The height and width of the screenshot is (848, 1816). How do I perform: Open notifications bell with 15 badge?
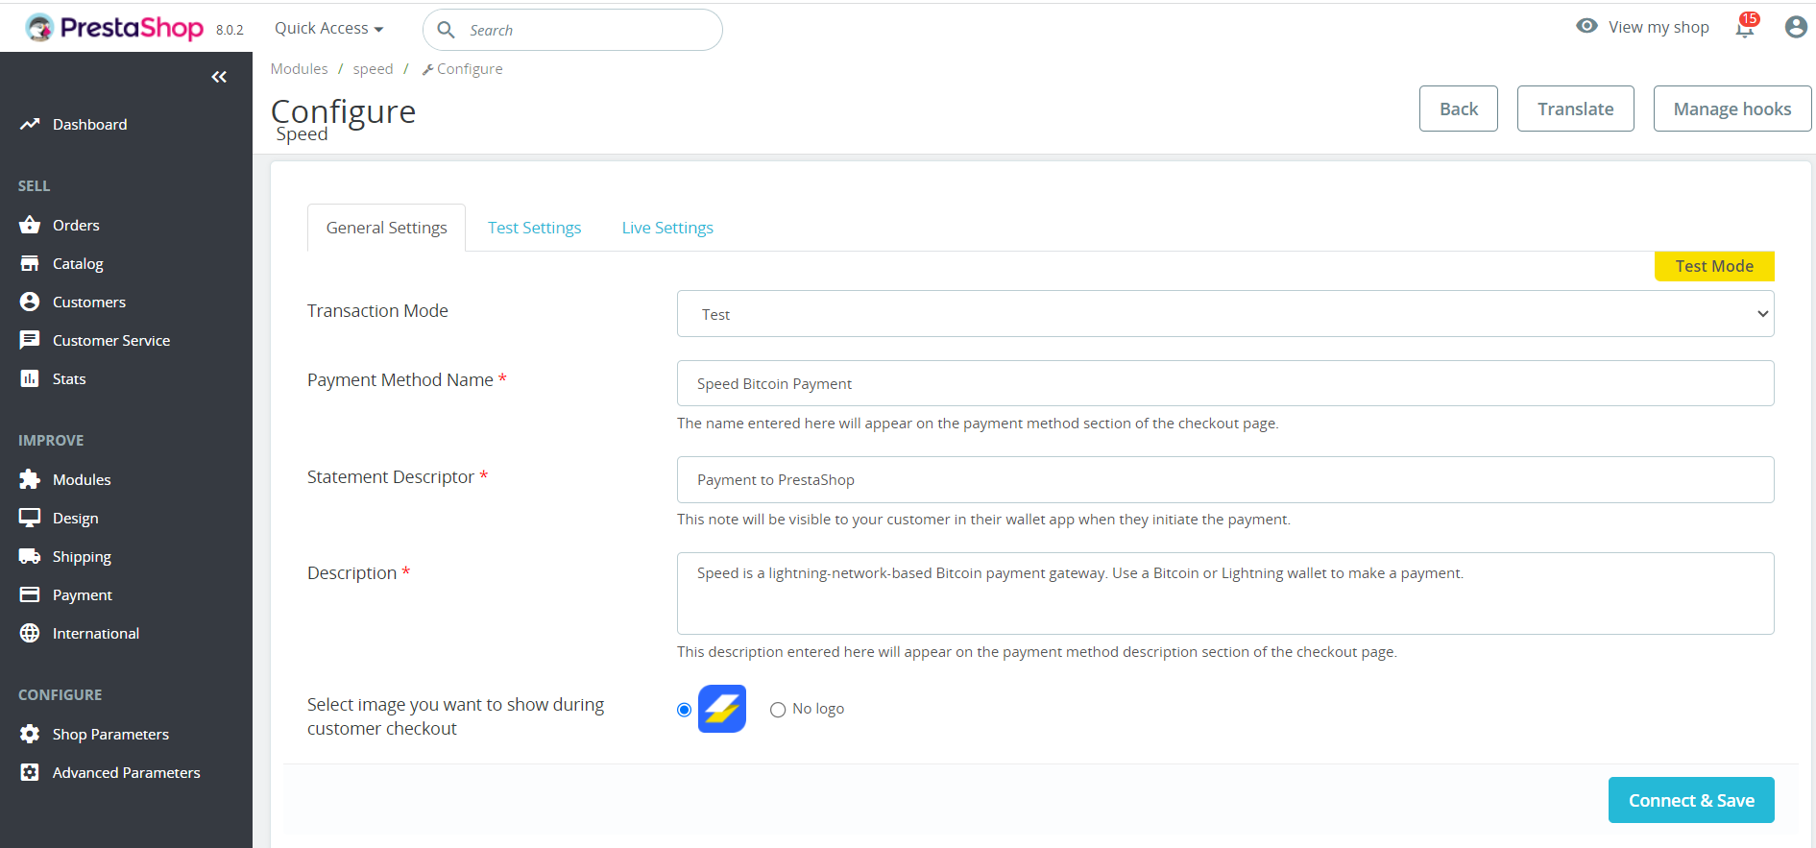tap(1746, 26)
